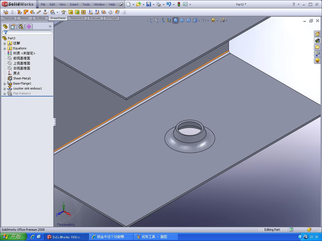Click the Corners tool icon

[x=53, y=12]
